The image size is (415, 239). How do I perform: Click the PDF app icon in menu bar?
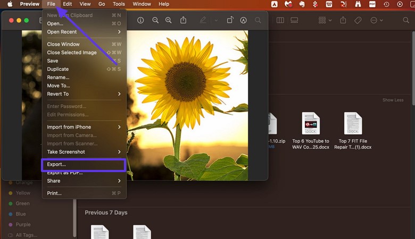coord(372,4)
